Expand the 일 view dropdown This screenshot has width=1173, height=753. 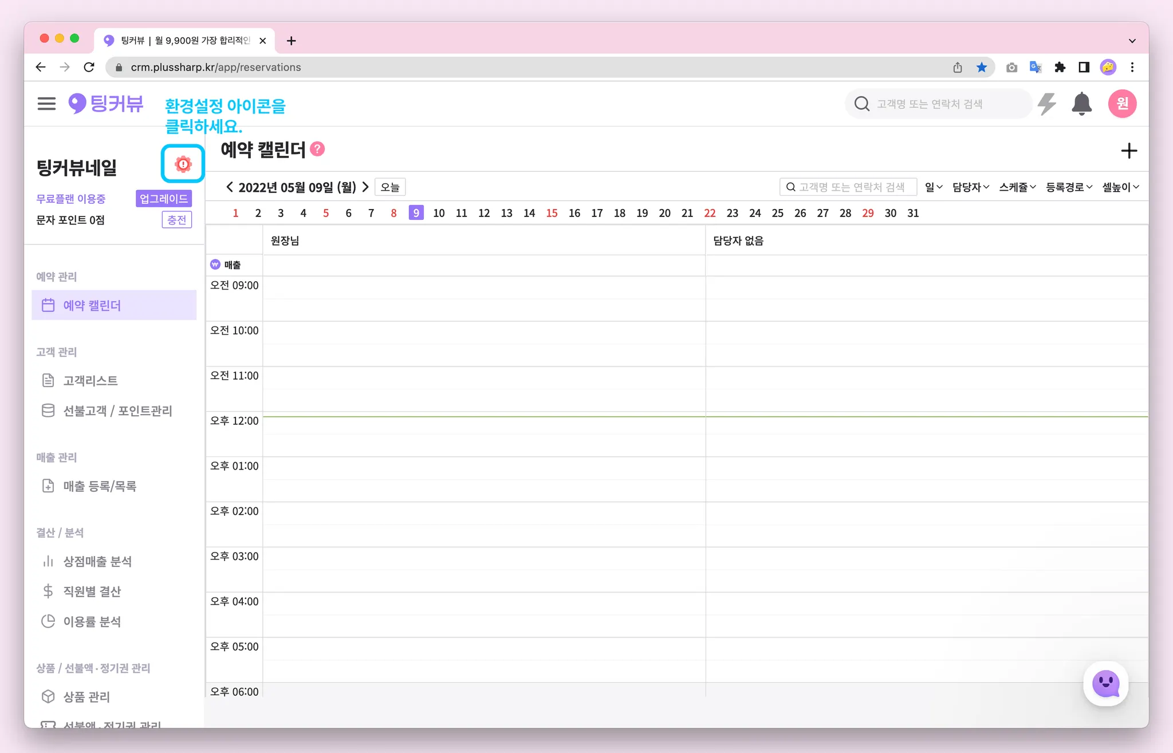(933, 187)
